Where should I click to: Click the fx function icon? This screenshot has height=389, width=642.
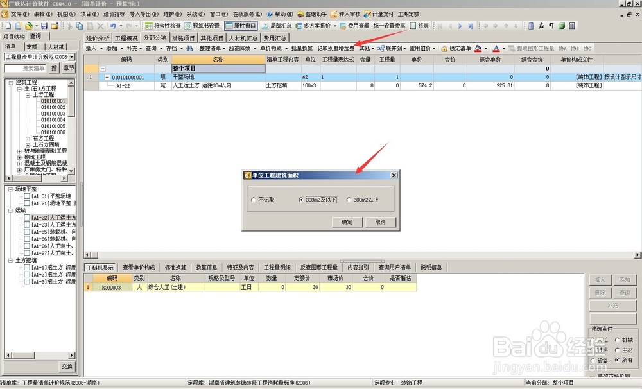click(541, 26)
